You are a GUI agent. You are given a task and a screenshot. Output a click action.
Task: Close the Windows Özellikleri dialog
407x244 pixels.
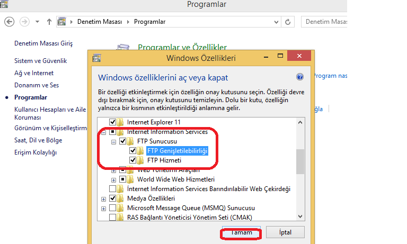(299, 56)
